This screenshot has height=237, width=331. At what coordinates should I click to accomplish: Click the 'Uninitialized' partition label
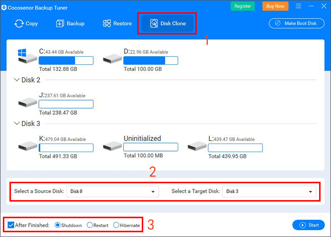142,138
